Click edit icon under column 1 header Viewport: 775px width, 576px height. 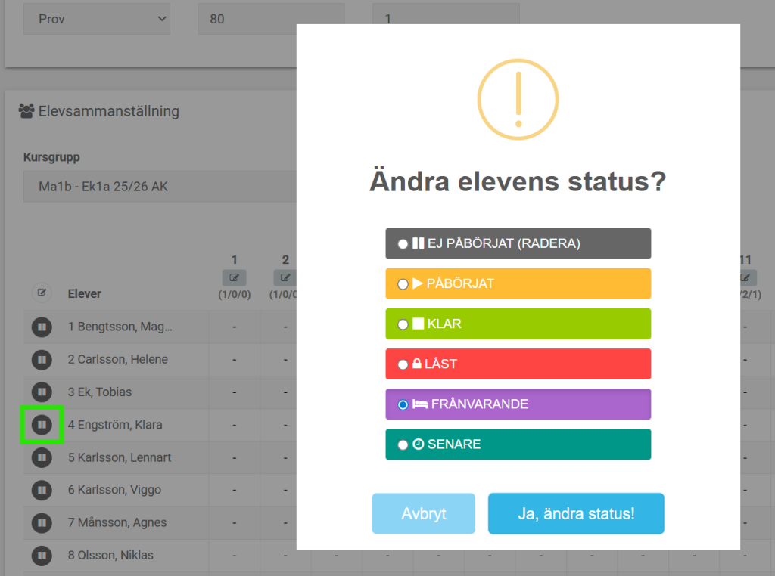(x=235, y=277)
